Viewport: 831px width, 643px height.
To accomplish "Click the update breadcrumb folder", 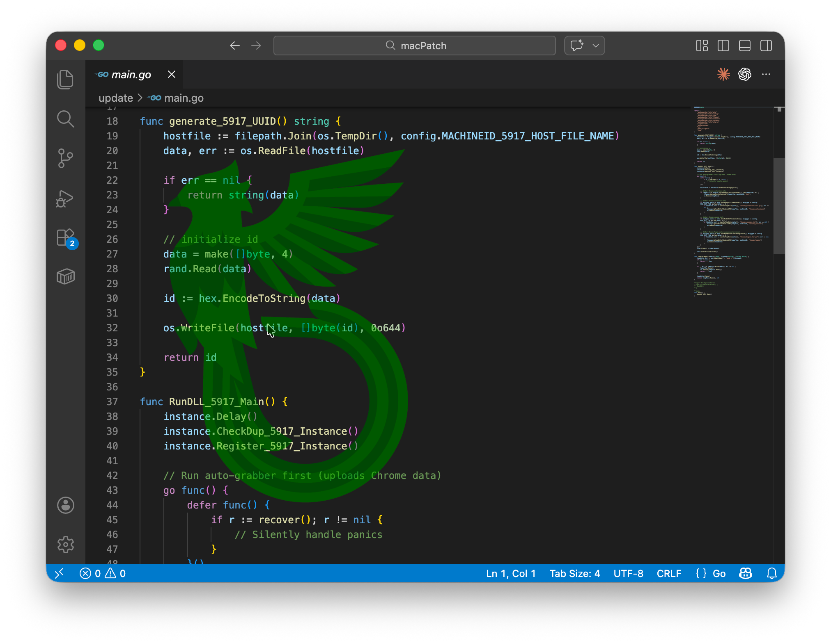I will click(115, 98).
